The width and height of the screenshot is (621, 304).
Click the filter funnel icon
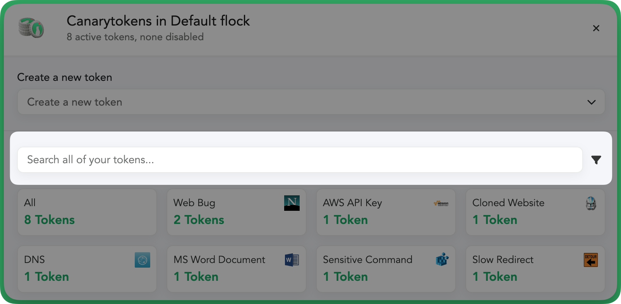(596, 160)
